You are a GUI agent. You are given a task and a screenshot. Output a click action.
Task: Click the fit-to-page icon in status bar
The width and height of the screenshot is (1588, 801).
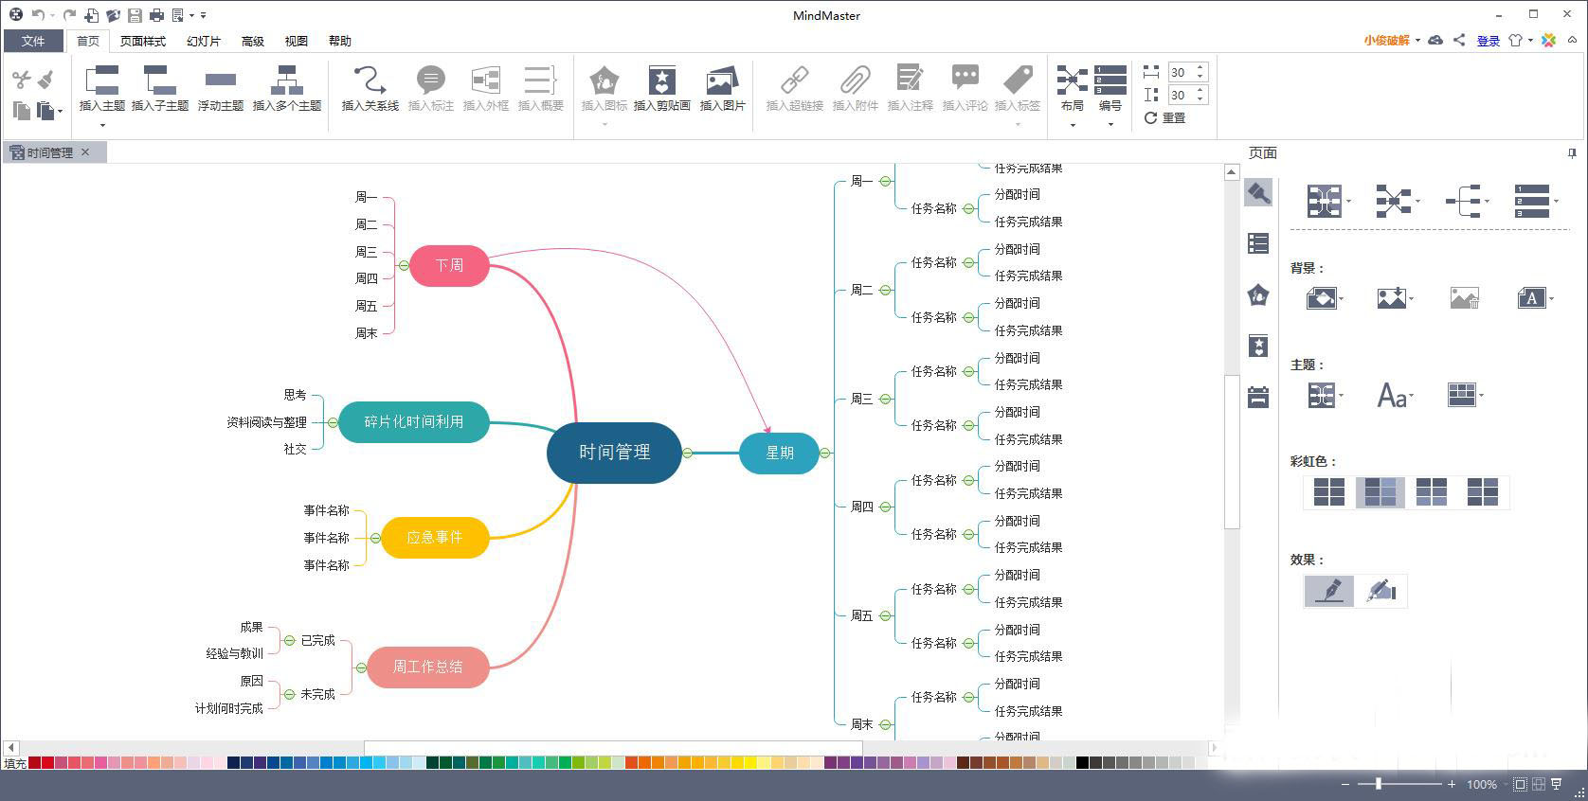(1520, 784)
